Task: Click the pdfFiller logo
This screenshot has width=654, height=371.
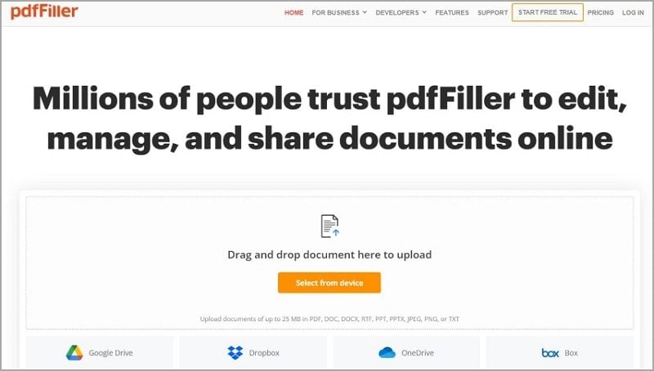Action: [44, 11]
